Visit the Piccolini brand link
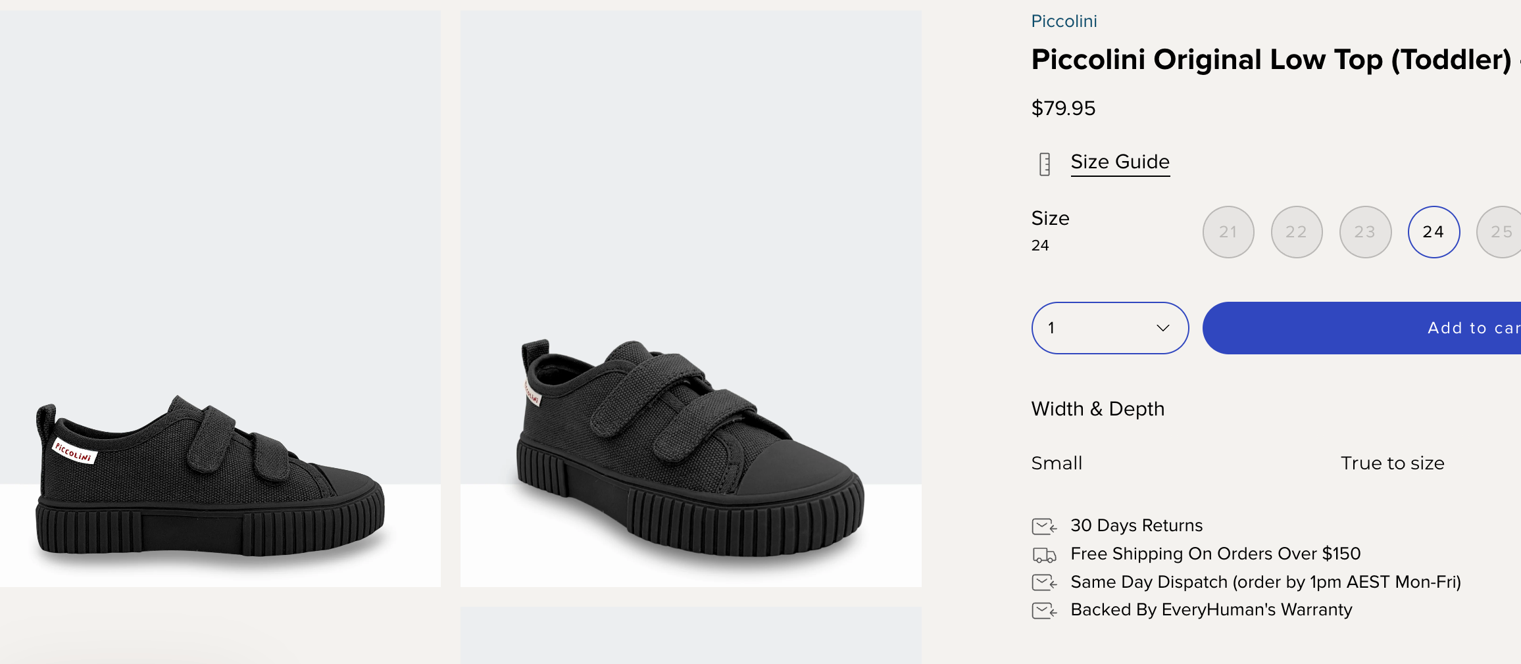This screenshot has height=664, width=1521. 1064,22
